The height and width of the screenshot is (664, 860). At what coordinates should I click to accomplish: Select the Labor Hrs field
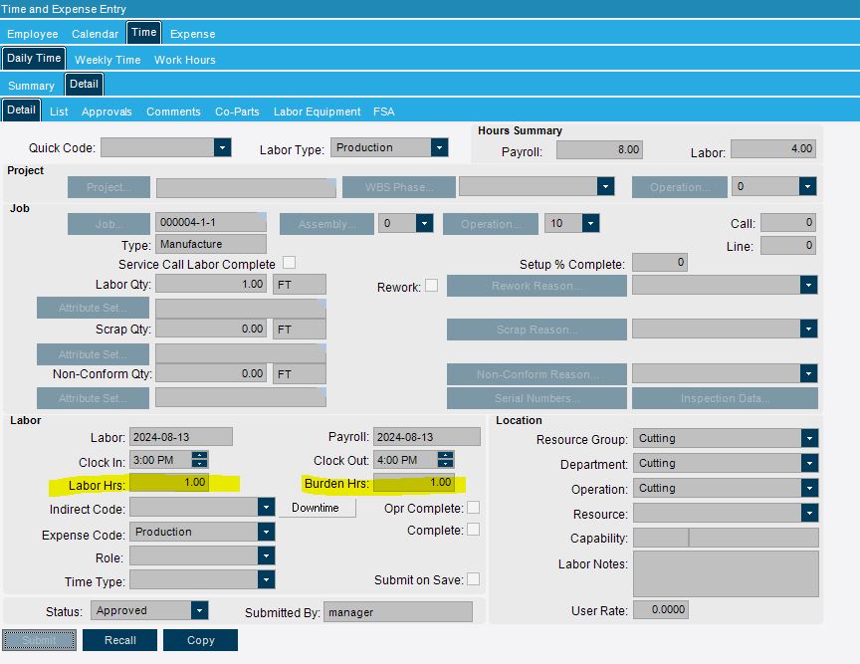point(169,483)
